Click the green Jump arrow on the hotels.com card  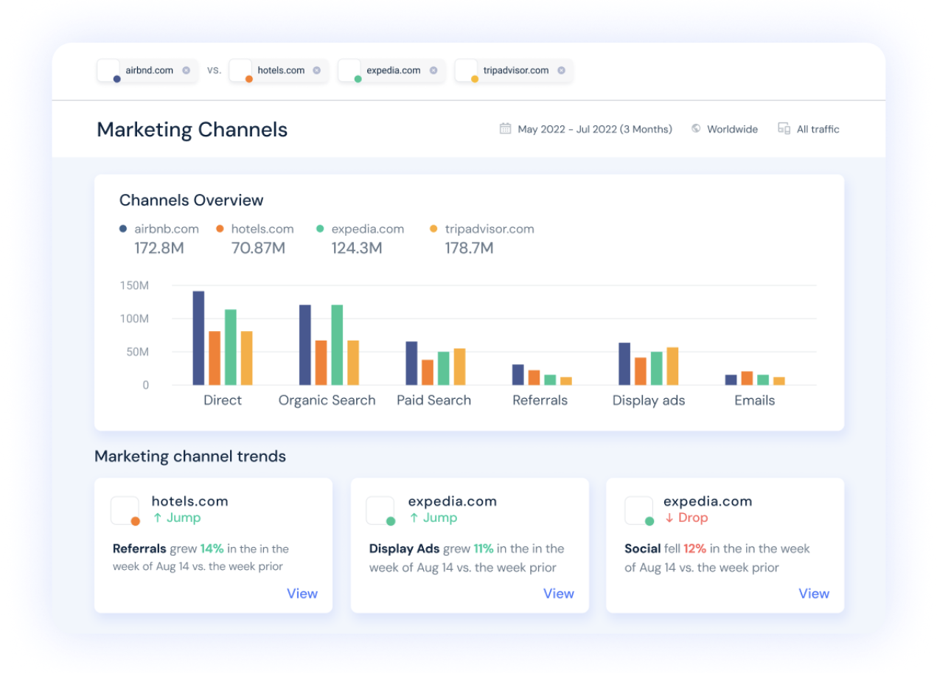tap(157, 518)
